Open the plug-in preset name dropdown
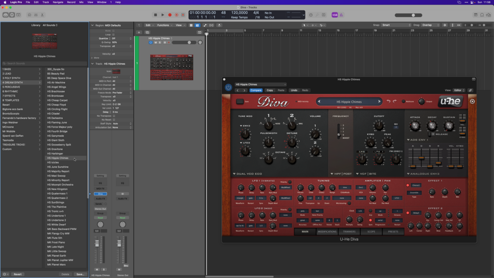494x278 pixels. (x=261, y=85)
